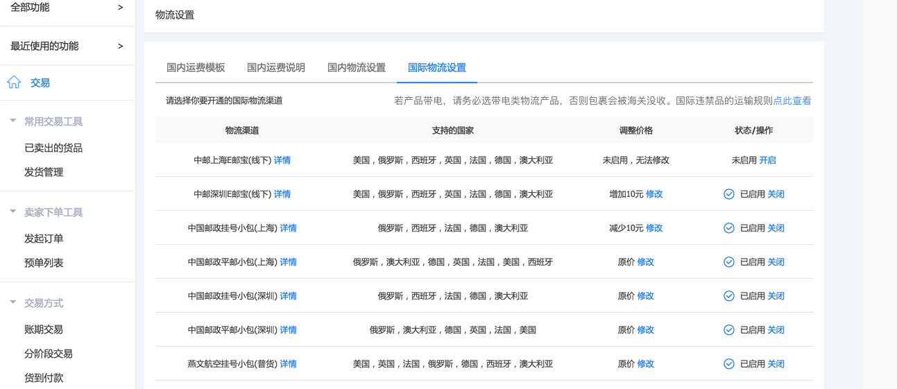Click 修改 next to 增加10元
897x389 pixels.
coord(654,194)
